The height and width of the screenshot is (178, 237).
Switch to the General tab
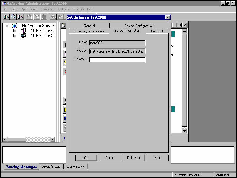[89, 26]
